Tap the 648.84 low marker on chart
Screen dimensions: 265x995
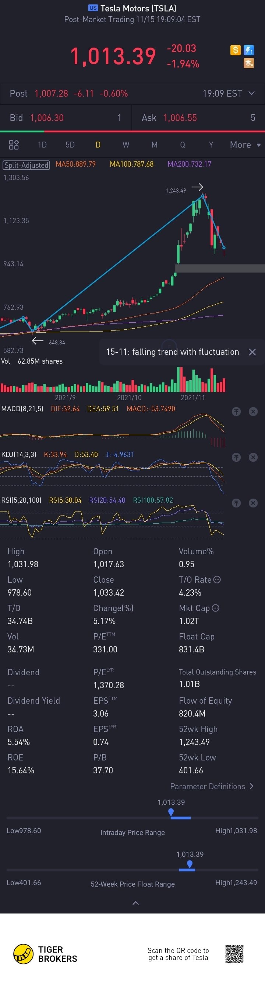coord(57,343)
